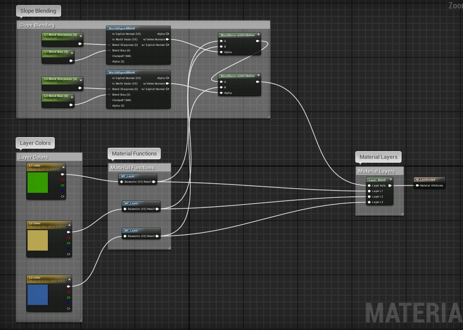Click output pin of upper BlendMaterialAttributes node
The image size is (463, 330).
257,41
